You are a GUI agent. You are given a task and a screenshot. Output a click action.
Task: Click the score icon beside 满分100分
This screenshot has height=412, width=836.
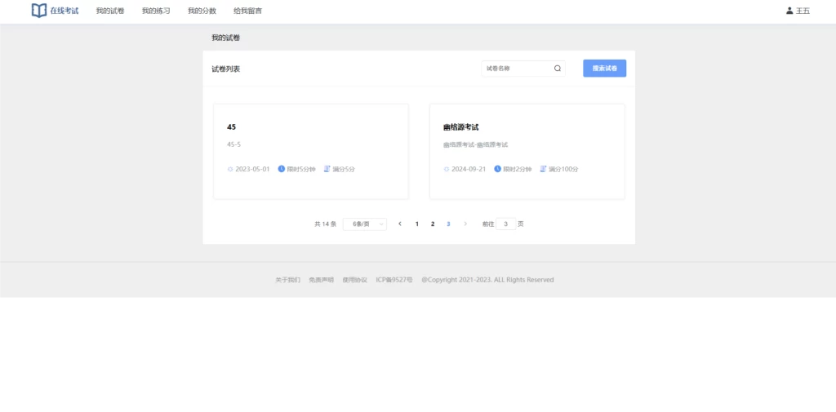click(x=543, y=170)
